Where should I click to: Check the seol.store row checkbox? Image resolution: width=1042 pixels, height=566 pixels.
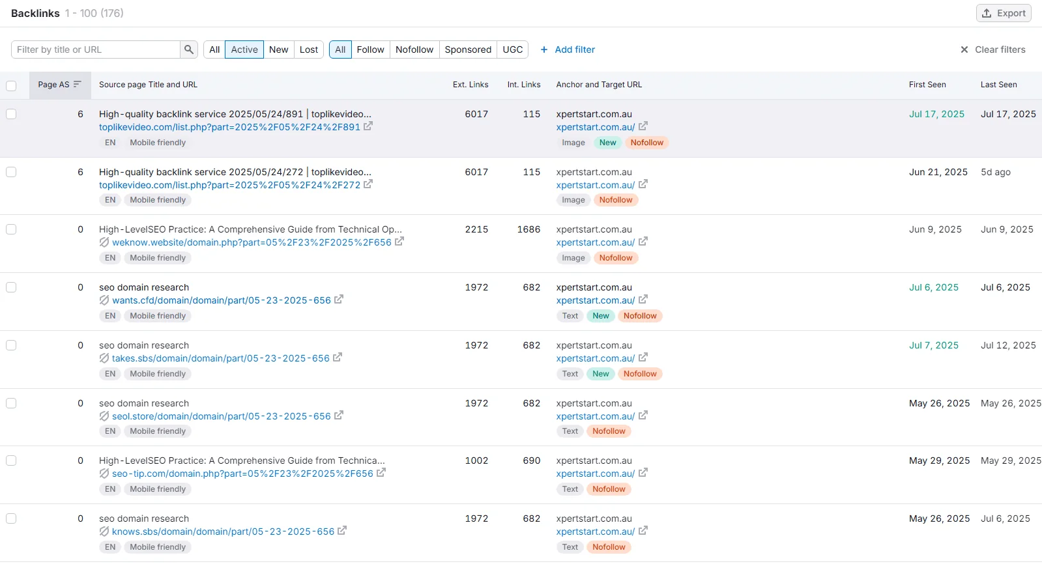(11, 403)
